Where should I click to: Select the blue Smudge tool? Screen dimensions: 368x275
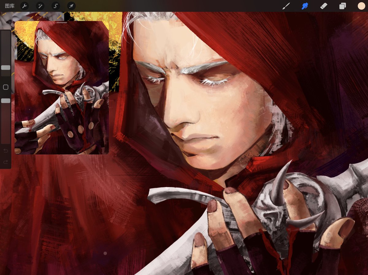[x=305, y=6]
